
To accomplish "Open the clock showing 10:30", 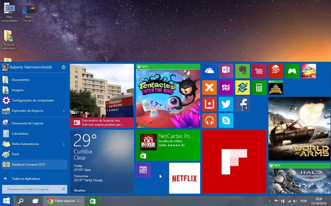I will click(x=319, y=201).
